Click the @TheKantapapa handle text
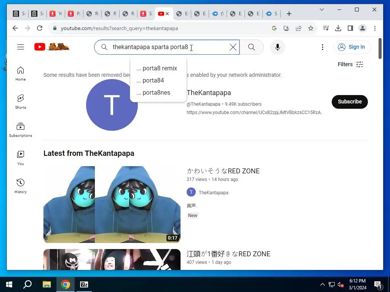This screenshot has height=292, width=390. click(x=203, y=104)
